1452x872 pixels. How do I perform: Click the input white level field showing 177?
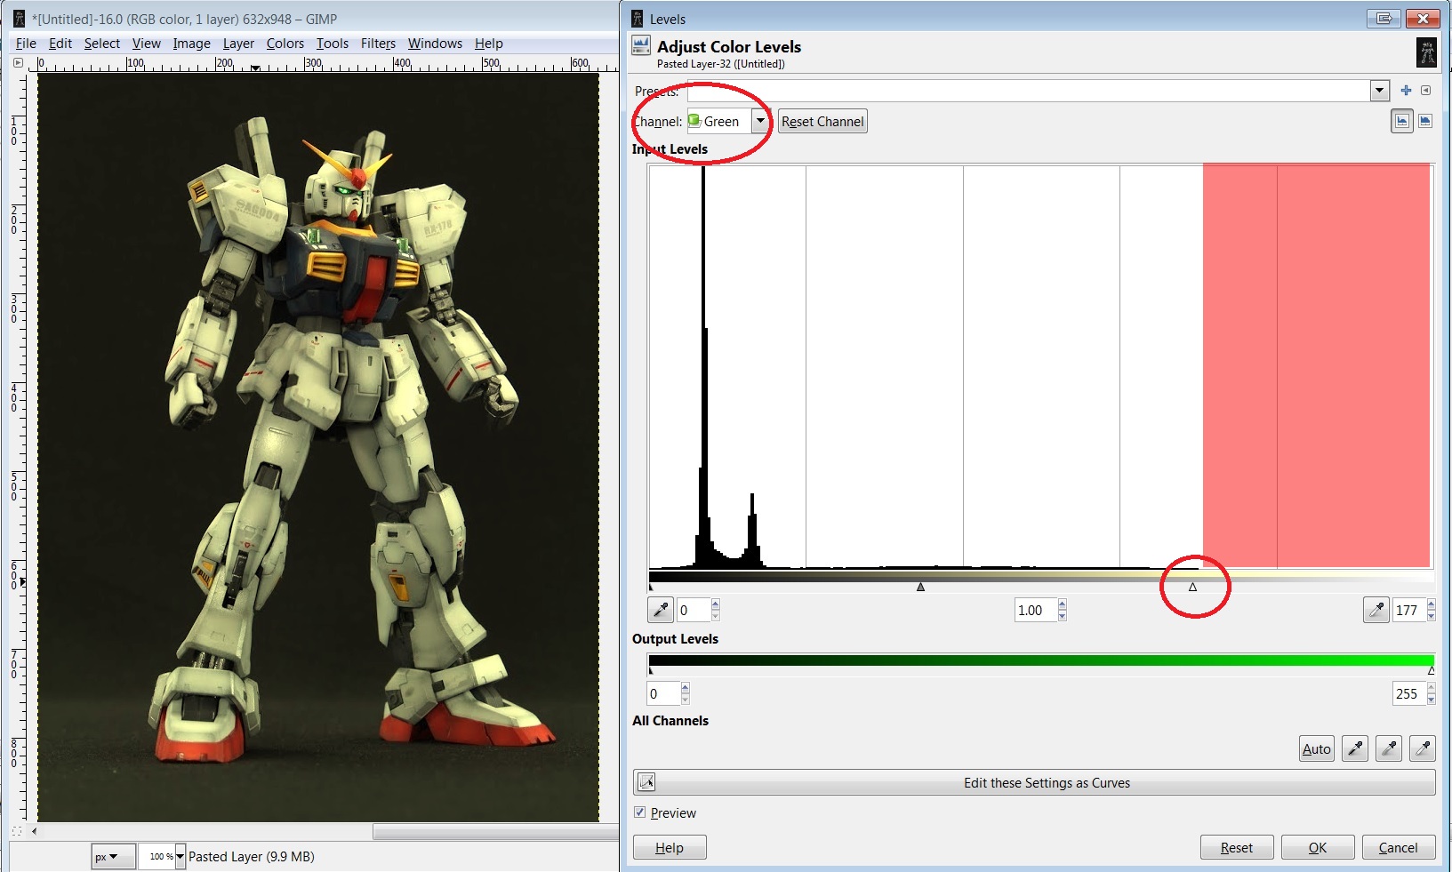point(1408,610)
